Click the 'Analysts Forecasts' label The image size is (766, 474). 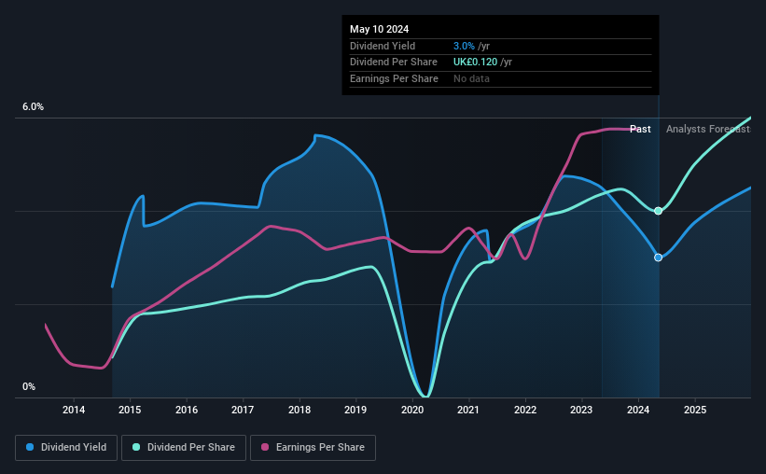point(708,129)
